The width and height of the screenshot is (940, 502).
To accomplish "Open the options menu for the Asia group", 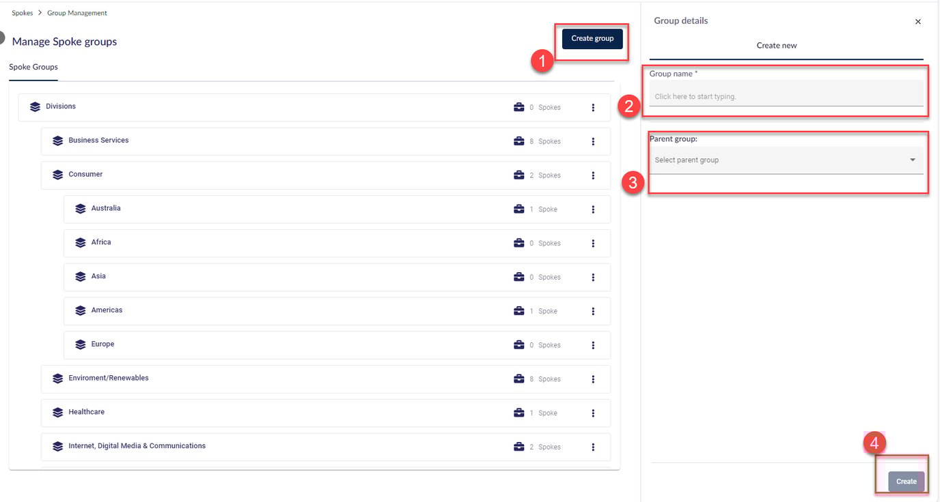I will click(593, 277).
